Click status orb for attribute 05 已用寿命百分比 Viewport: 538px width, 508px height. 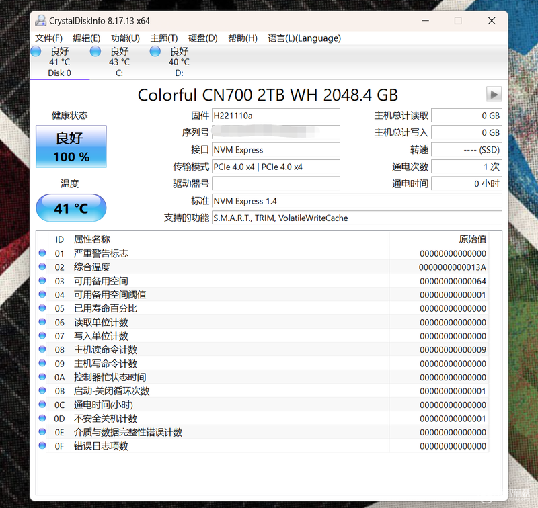42,308
